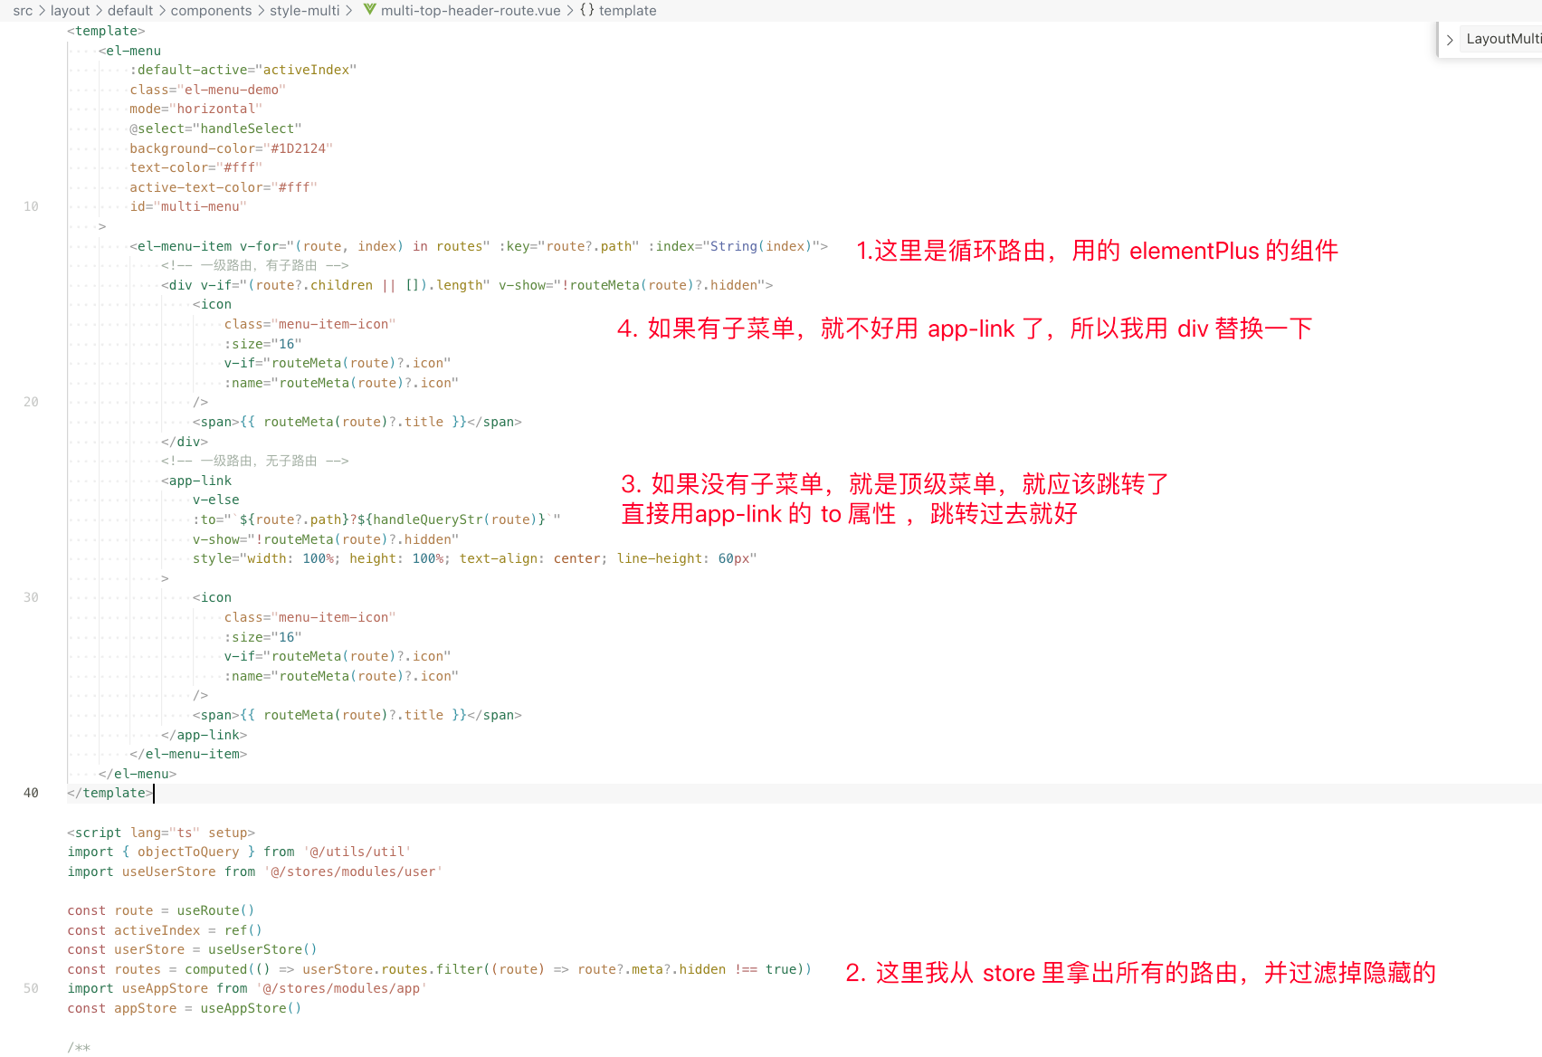Click first span routeMeta title line
This screenshot has width=1542, height=1057.
point(357,422)
